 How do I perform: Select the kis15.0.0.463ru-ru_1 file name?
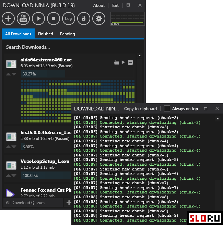tap(46, 132)
